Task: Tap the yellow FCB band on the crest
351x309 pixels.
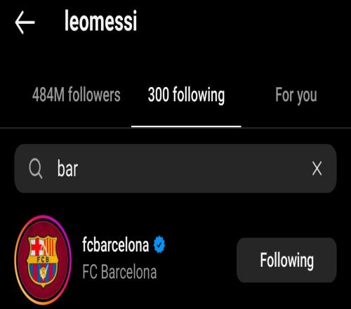Action: click(43, 259)
